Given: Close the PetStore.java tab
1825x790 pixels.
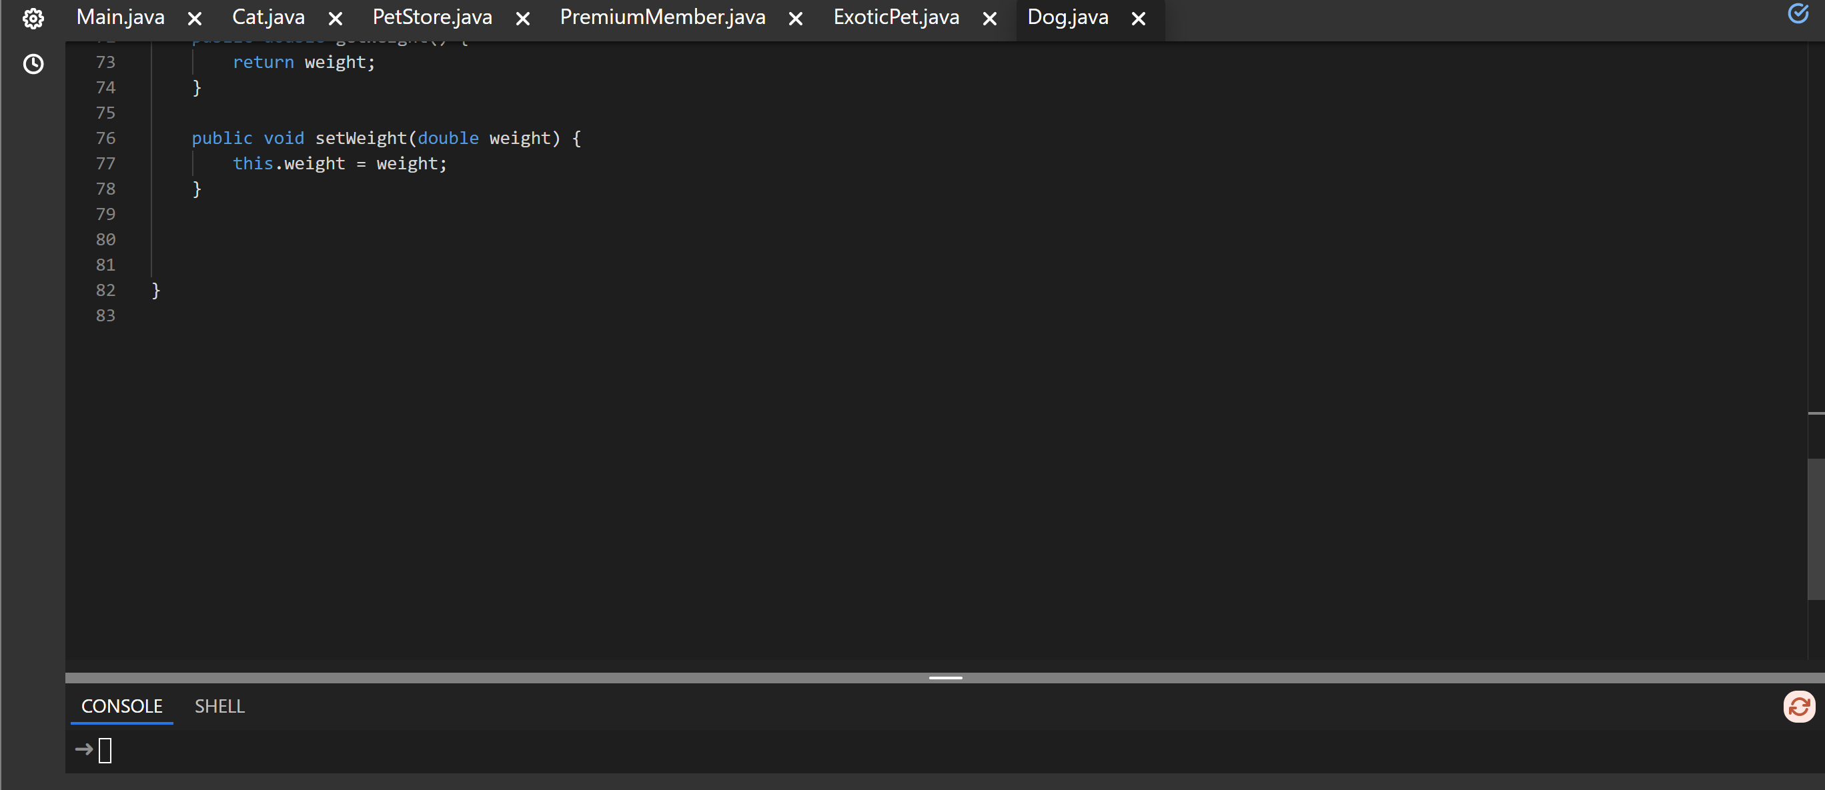Looking at the screenshot, I should pos(523,19).
